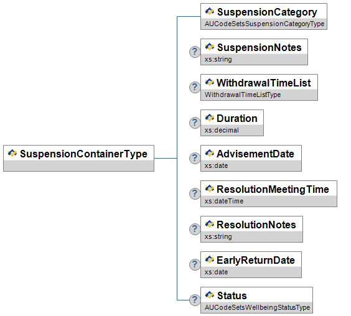Open the AUCodeSetsSuspensionCategoryType type label
Screen dimensions: 351x316
pos(264,24)
